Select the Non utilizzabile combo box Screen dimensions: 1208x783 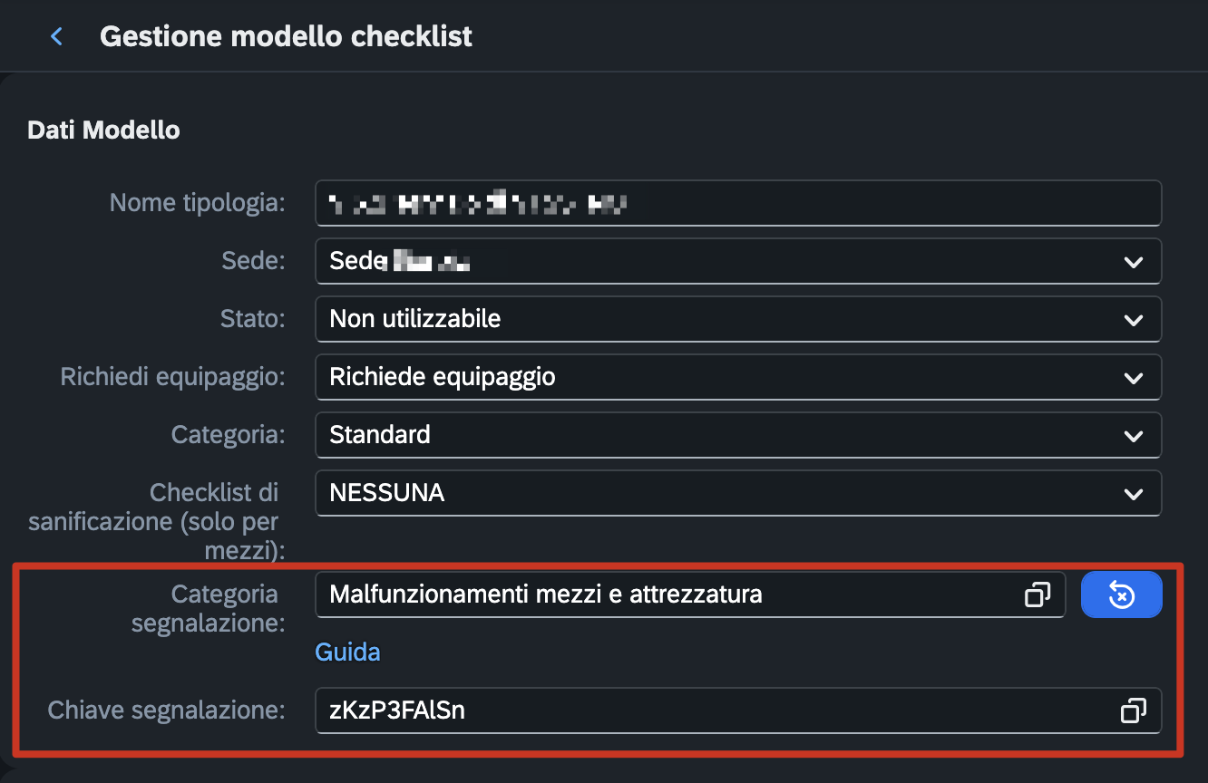coord(738,319)
